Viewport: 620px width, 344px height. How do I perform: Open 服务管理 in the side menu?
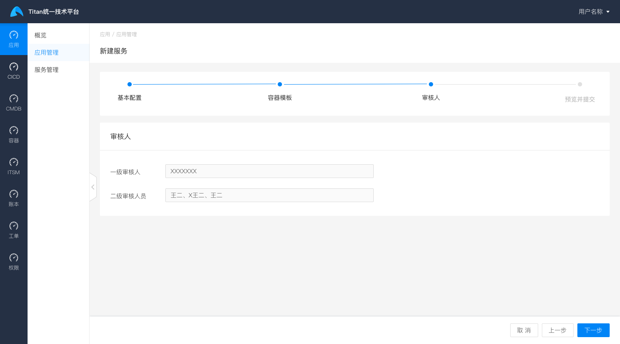click(46, 70)
